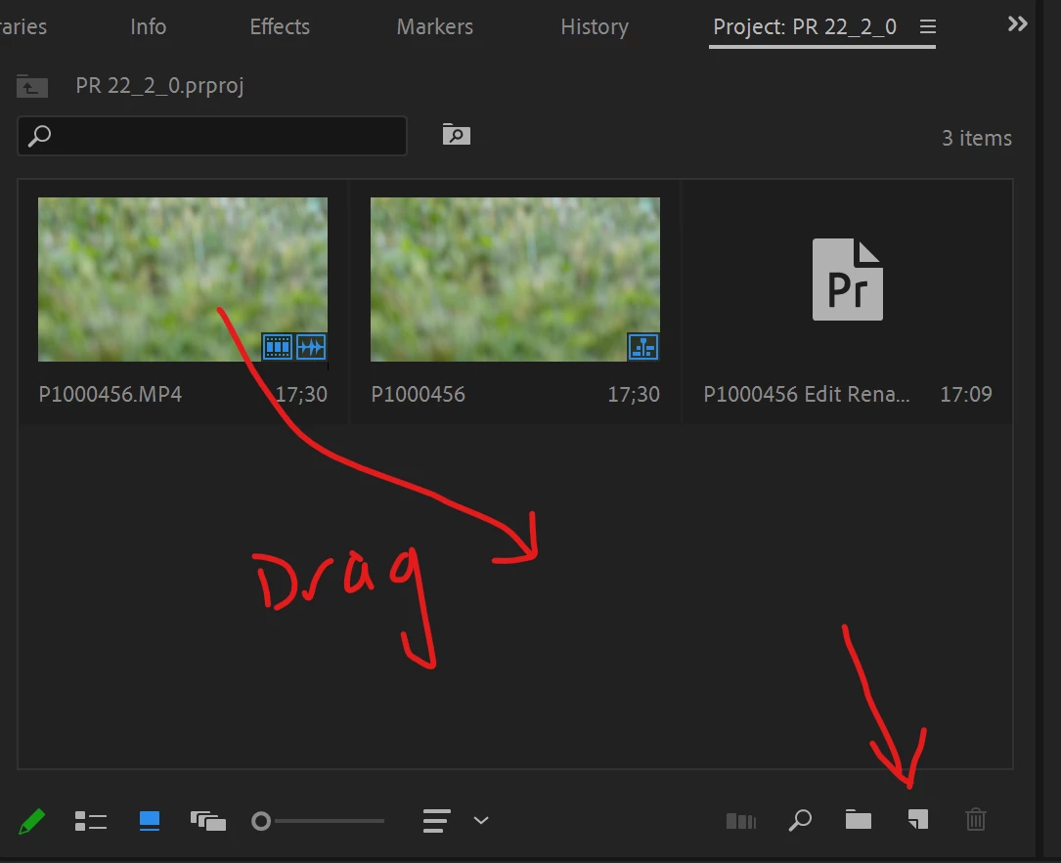1061x863 pixels.
Task: Create new search bin from query
Action: [x=456, y=134]
